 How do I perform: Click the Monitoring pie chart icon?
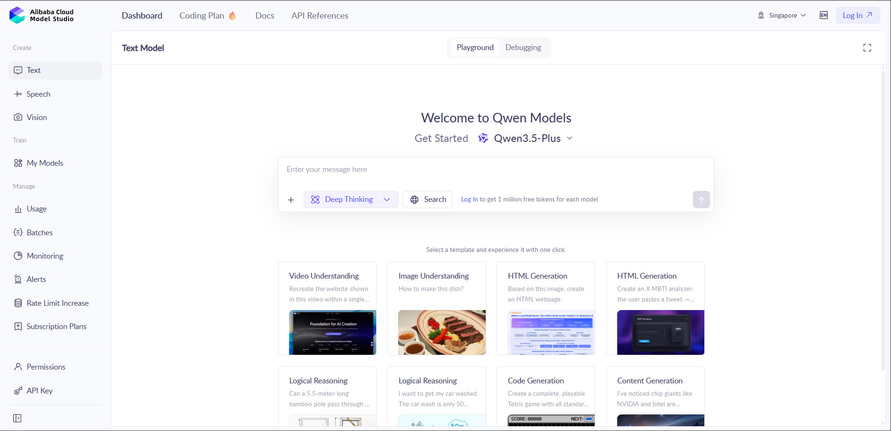pyautogui.click(x=18, y=256)
